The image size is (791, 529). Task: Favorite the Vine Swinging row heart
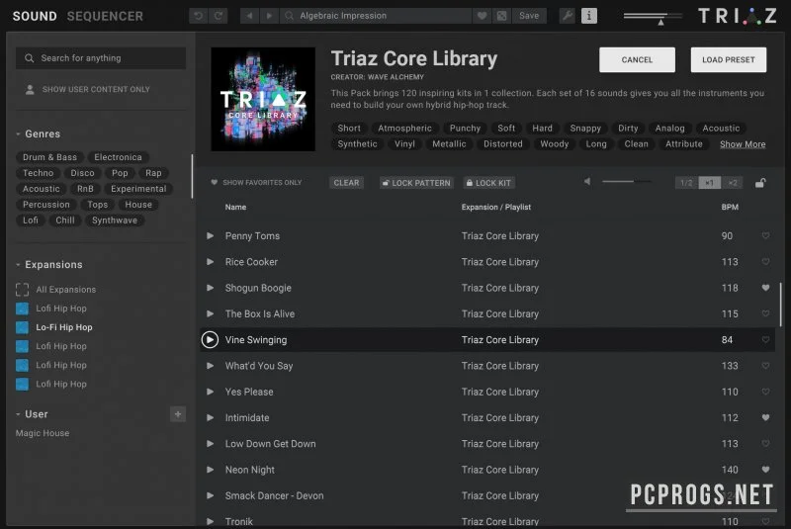(x=765, y=339)
